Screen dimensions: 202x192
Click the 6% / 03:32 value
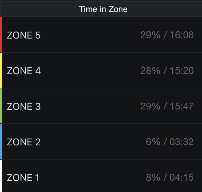coord(170,142)
